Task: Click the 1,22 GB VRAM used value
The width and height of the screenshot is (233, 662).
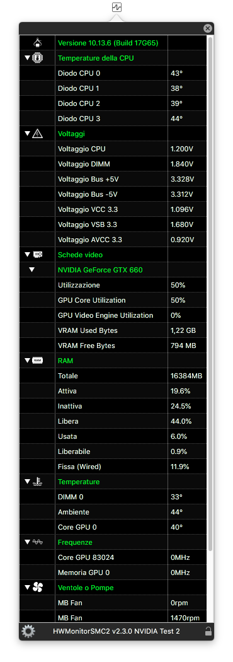Action: 183,330
